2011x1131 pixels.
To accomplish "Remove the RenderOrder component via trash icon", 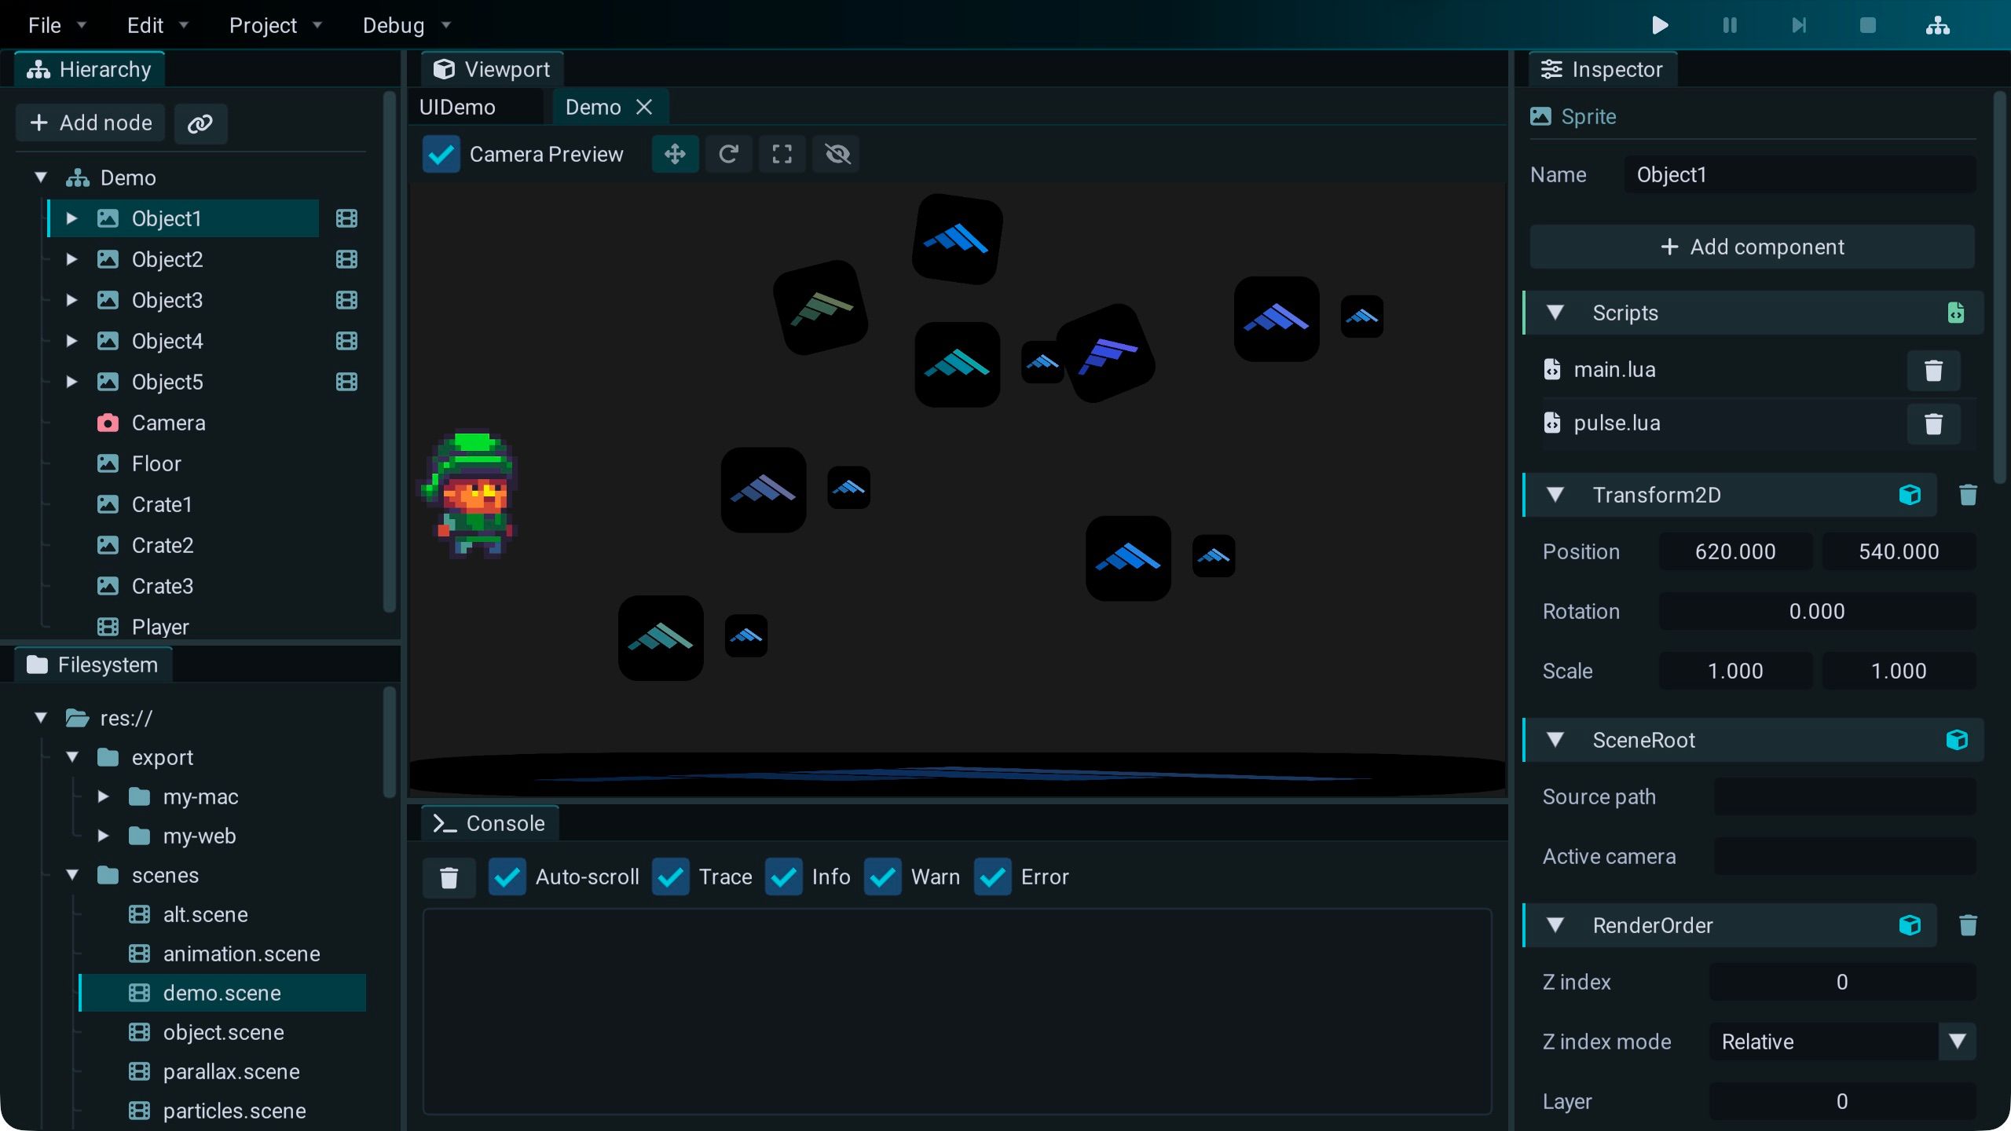I will click(x=1968, y=925).
